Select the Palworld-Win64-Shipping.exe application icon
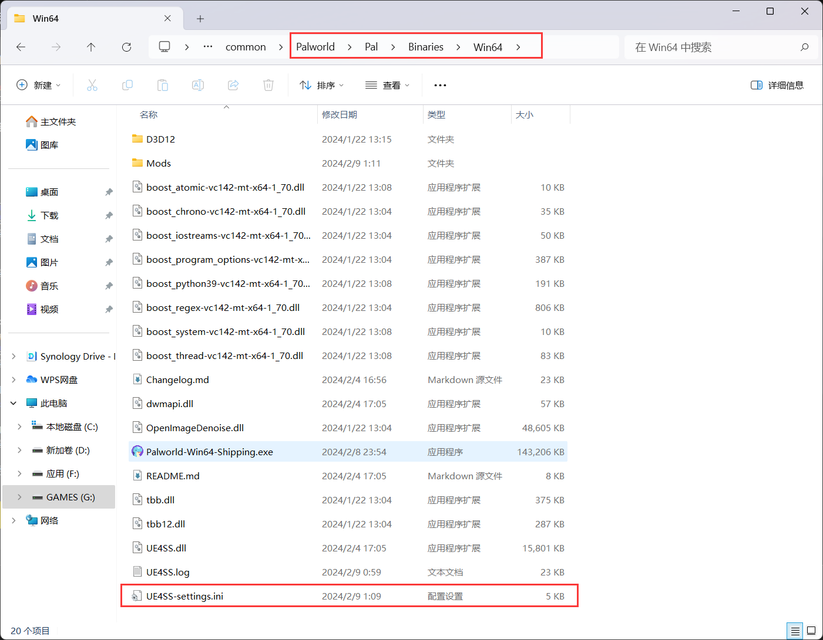 [137, 452]
